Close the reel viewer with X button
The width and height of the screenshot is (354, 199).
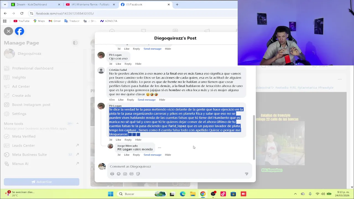click(x=9, y=31)
